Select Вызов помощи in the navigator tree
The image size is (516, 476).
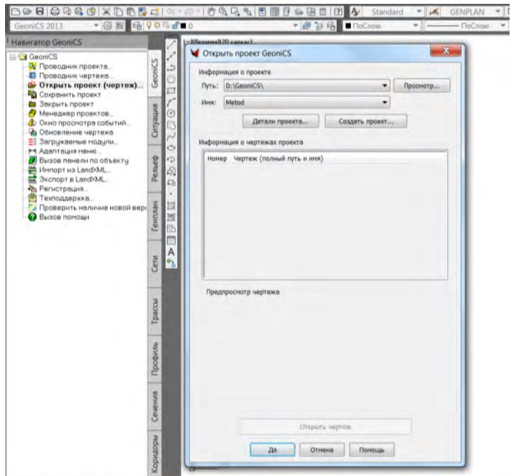point(64,217)
